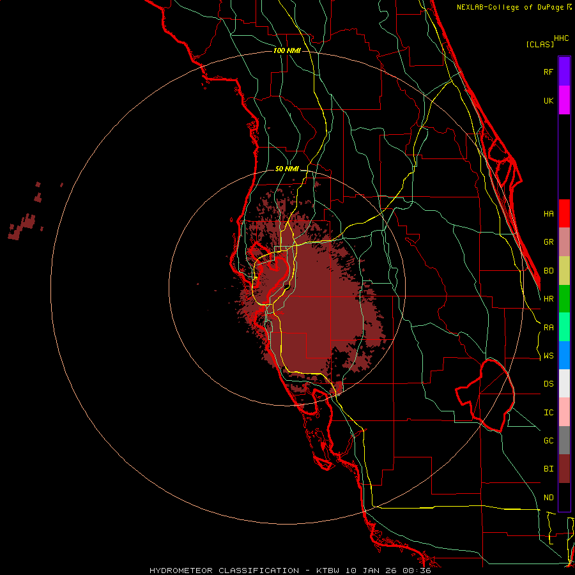The image size is (575, 575).
Task: Click the RF purple legend swatch
Action: pyautogui.click(x=564, y=72)
